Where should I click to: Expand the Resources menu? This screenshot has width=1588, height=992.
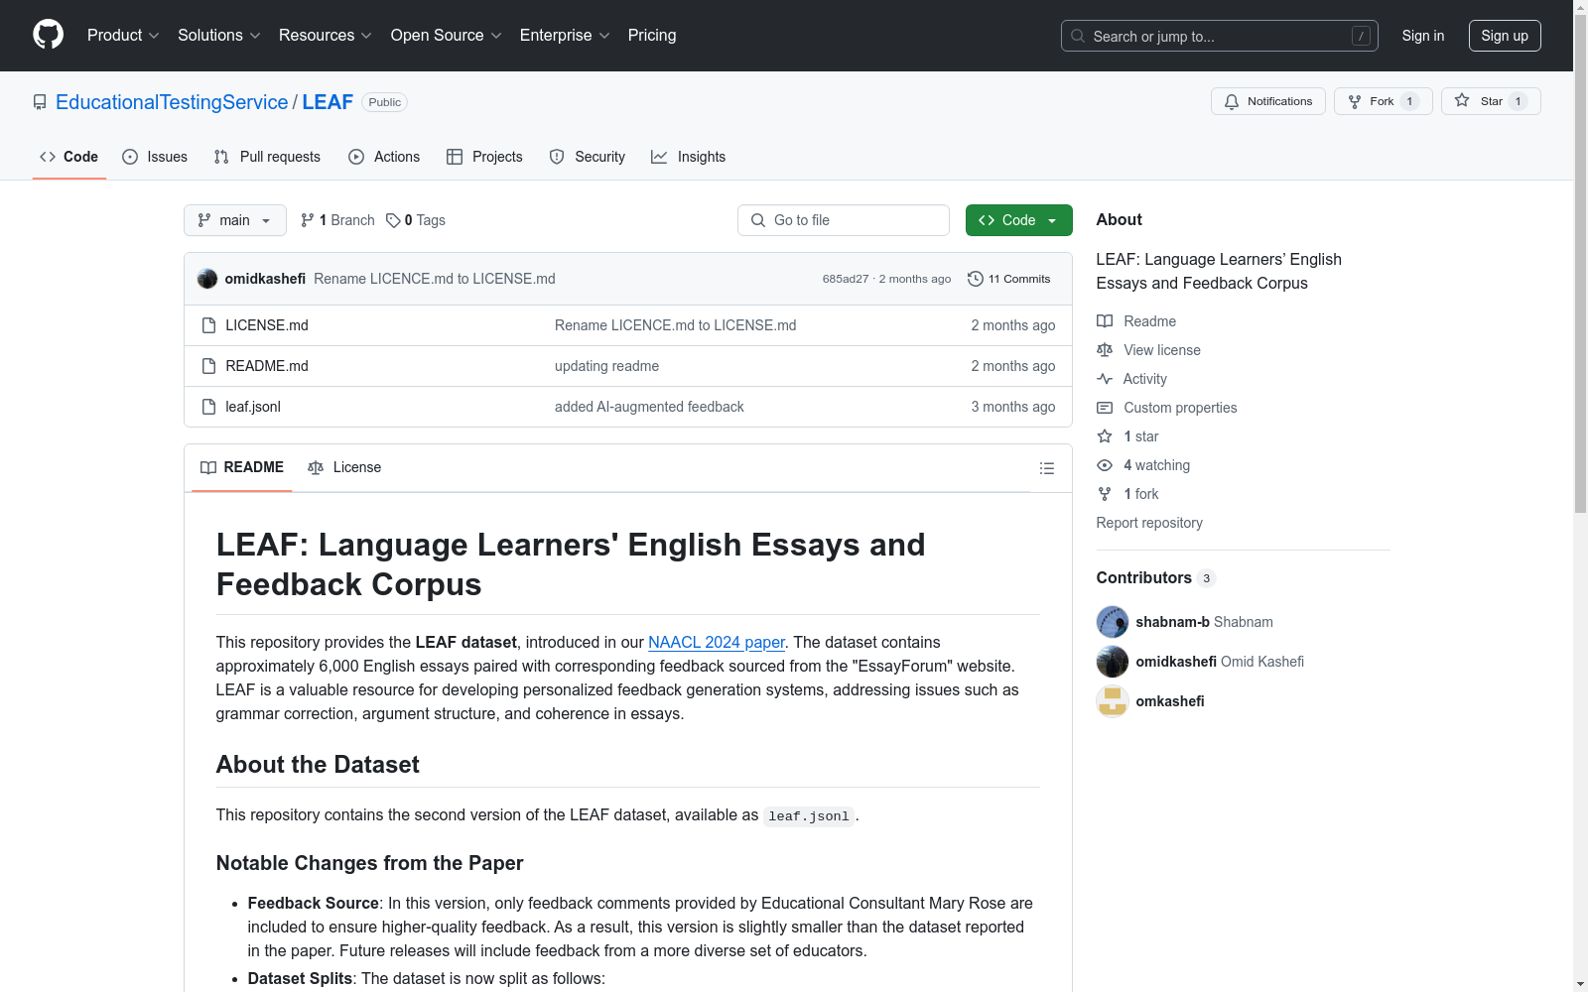(326, 36)
